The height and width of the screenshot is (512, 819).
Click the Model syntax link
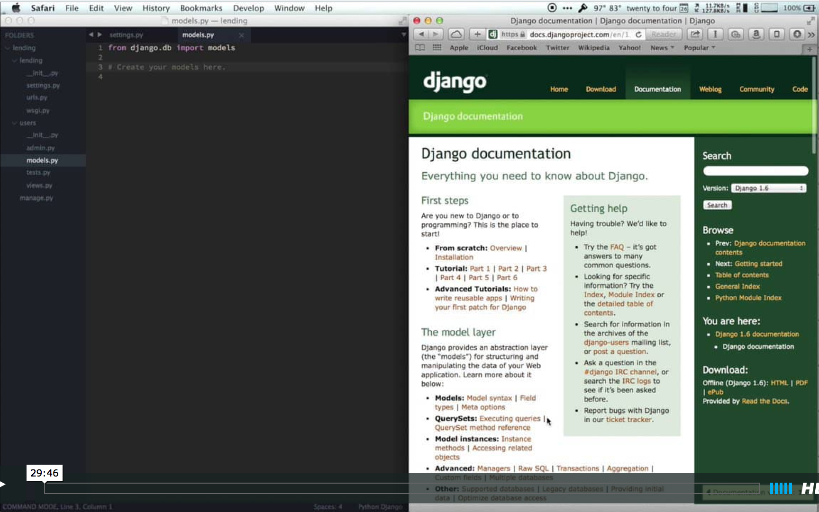[x=489, y=398]
